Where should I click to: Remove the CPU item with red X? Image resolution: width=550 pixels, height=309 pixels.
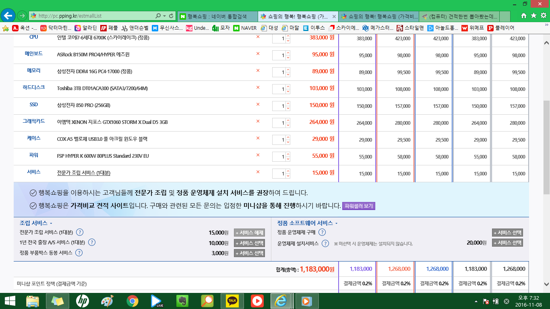click(x=258, y=37)
